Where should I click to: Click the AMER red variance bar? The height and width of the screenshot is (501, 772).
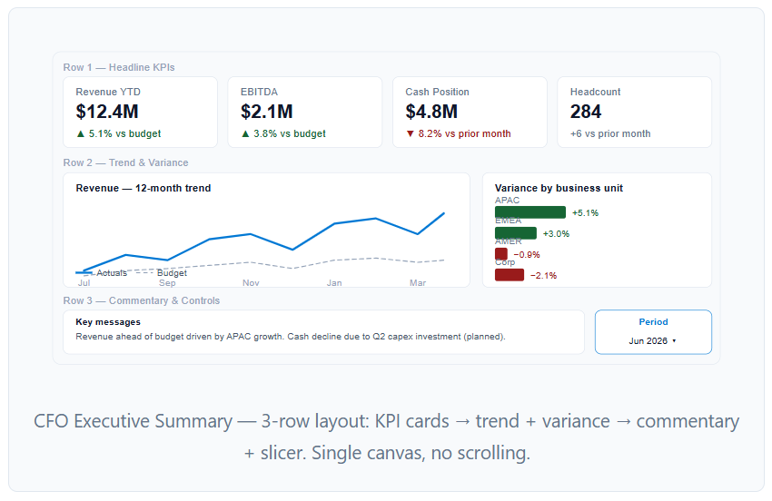501,254
